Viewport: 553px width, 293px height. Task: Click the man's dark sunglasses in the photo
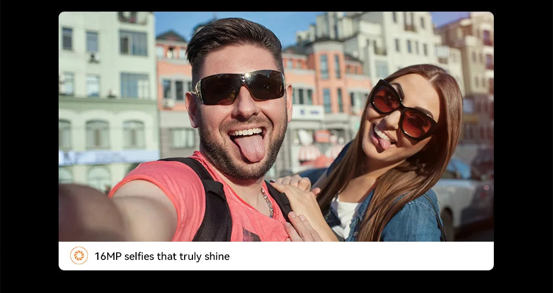[x=239, y=87]
